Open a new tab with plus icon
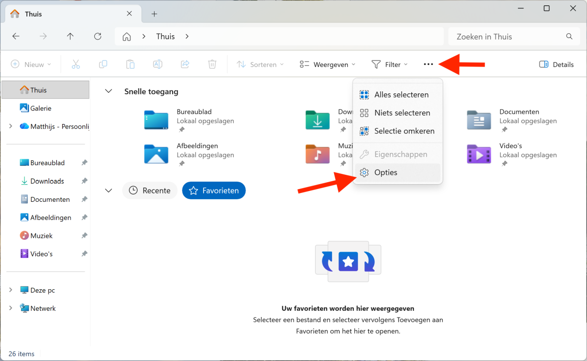The image size is (587, 361). (154, 14)
